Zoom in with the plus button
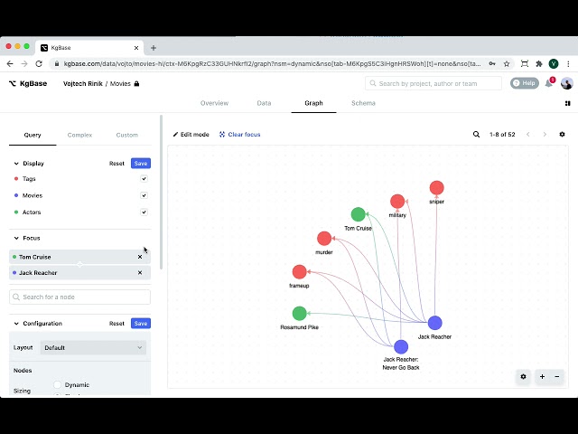Screen dimensions: 578x434 [542, 377]
